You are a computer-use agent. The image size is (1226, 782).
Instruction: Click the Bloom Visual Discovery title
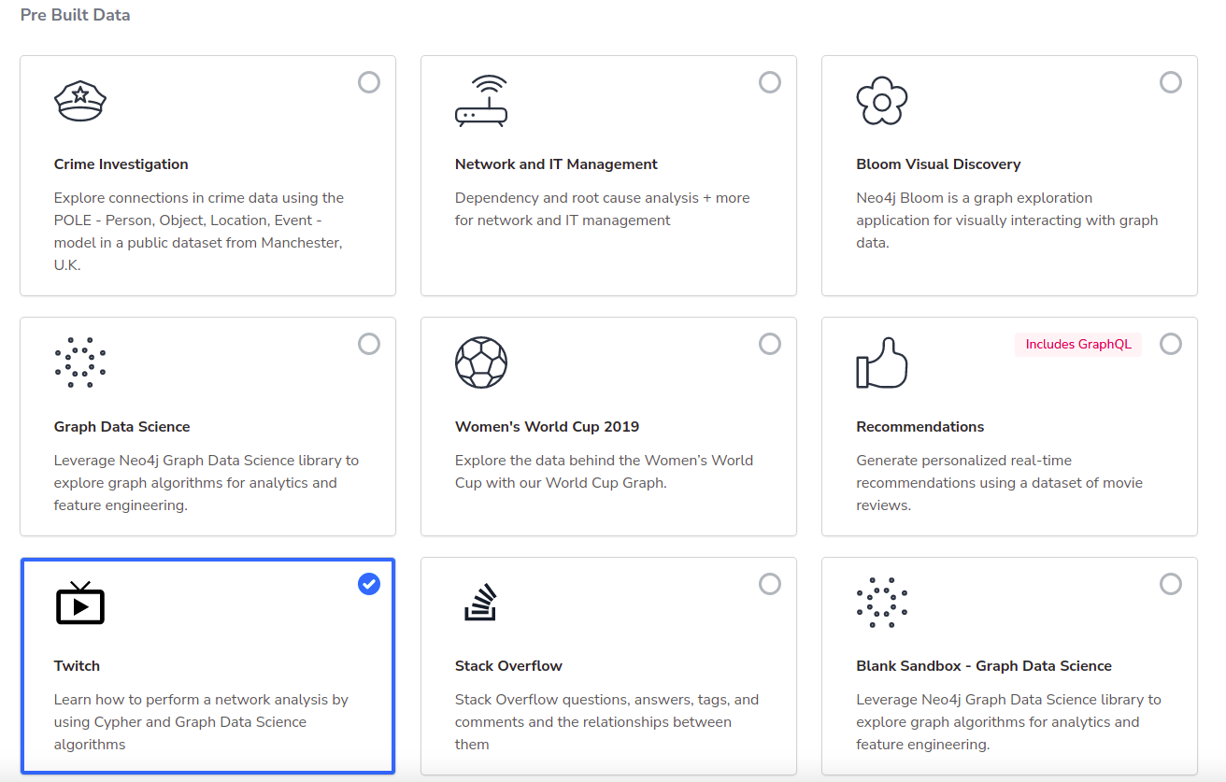[x=938, y=164]
